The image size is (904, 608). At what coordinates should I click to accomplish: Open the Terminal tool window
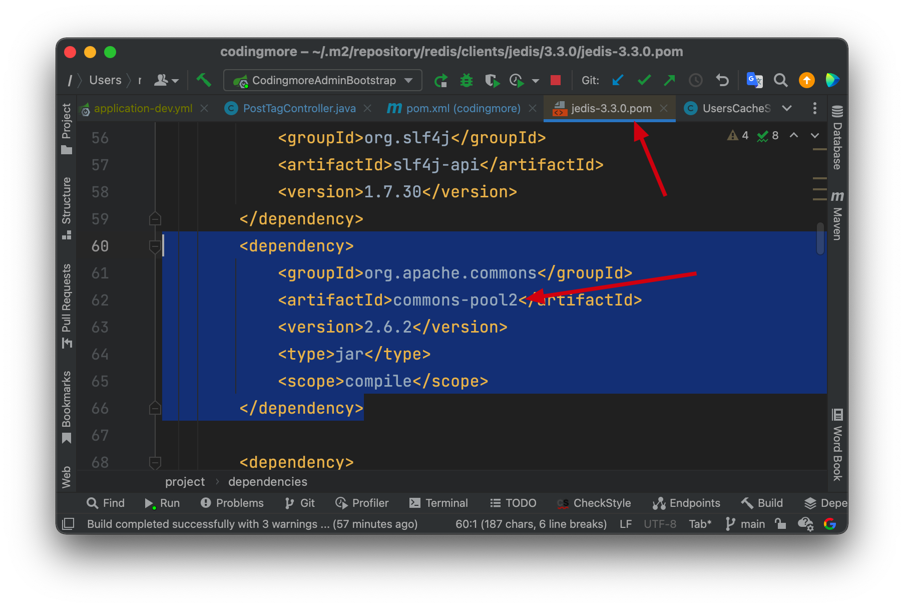pyautogui.click(x=438, y=503)
